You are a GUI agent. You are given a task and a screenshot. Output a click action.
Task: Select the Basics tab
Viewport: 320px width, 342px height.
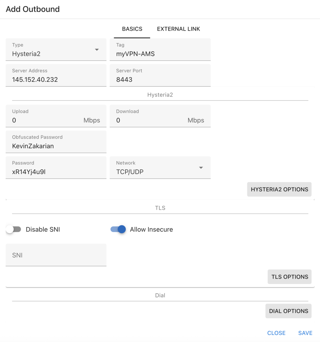pyautogui.click(x=132, y=29)
